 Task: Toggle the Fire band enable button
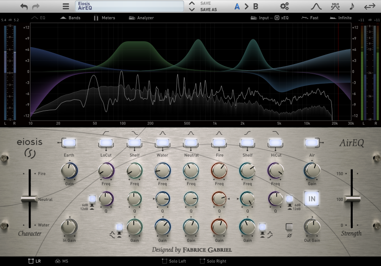tap(219, 142)
